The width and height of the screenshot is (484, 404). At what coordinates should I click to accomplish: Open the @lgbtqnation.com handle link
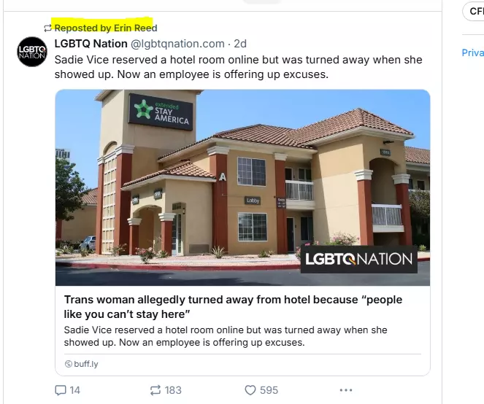(177, 44)
